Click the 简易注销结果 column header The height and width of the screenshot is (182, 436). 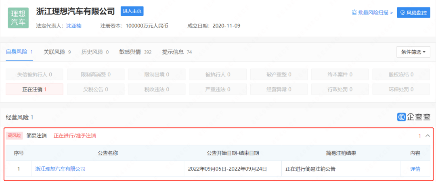pos(341,153)
